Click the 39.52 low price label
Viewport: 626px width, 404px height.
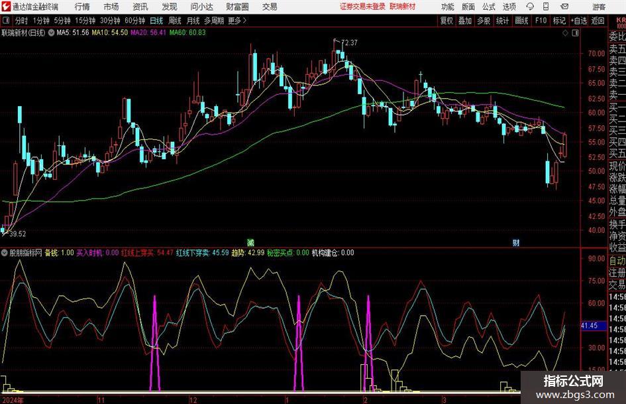pos(18,234)
